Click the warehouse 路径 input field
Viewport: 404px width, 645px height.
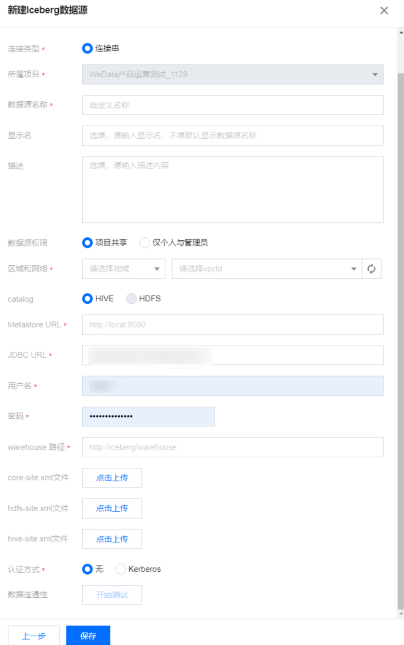pyautogui.click(x=232, y=447)
